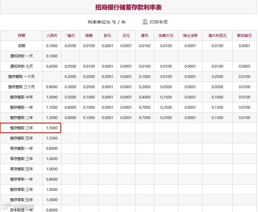Select 整存整取 三个月 美元 rate 0.3000
The image size is (258, 212).
70,87
